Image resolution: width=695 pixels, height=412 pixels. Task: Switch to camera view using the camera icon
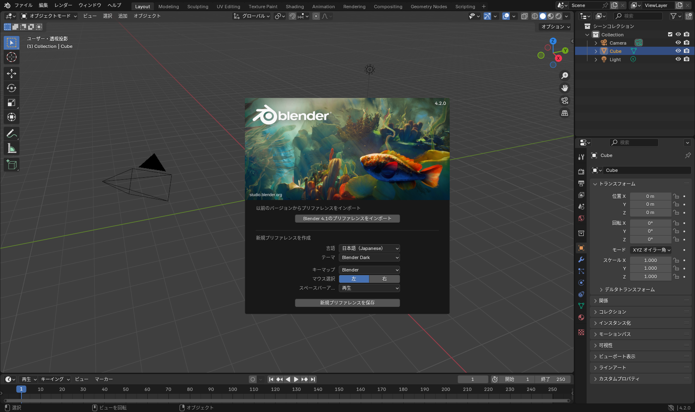[564, 100]
